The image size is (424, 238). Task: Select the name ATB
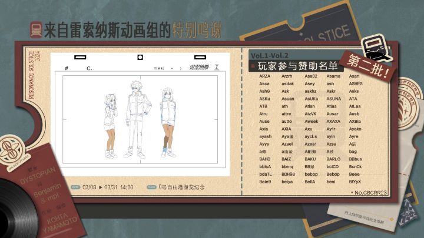click(263, 106)
